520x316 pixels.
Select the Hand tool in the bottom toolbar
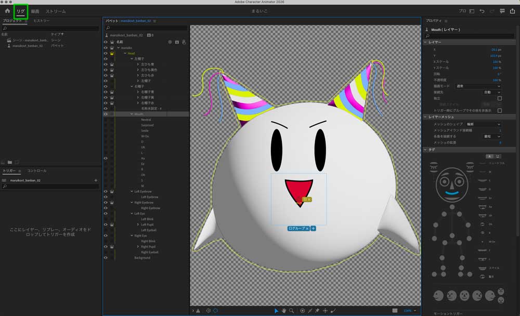(x=284, y=310)
